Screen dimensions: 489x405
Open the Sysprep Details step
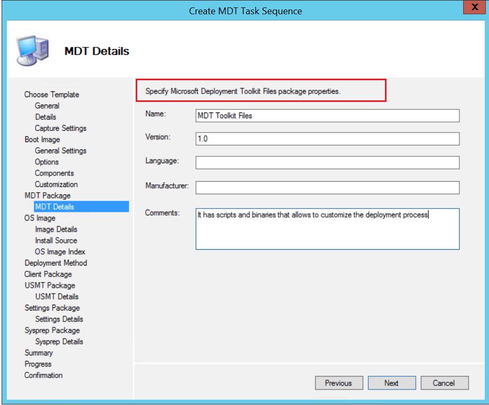pyautogui.click(x=59, y=342)
